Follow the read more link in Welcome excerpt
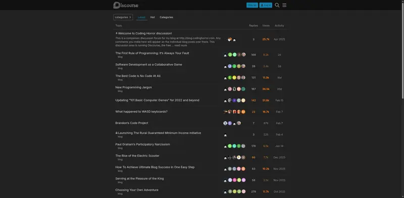The image size is (404, 198). [x=181, y=45]
